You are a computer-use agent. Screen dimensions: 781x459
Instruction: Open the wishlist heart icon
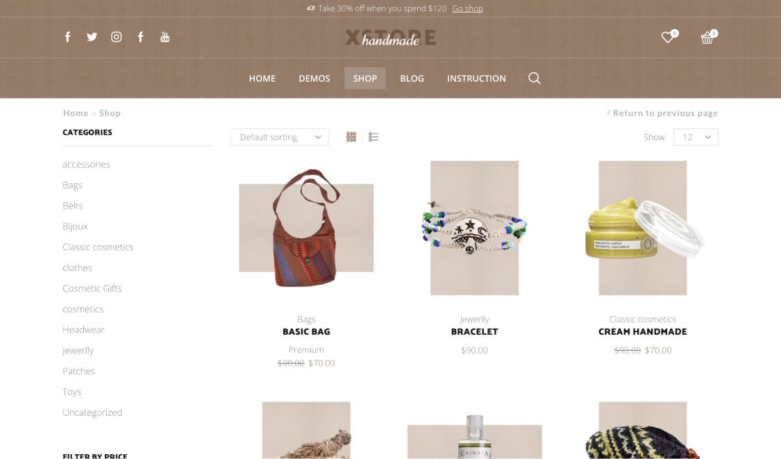tap(667, 37)
